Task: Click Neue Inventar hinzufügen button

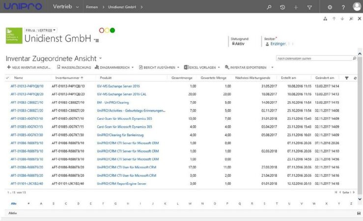Action: point(28,67)
